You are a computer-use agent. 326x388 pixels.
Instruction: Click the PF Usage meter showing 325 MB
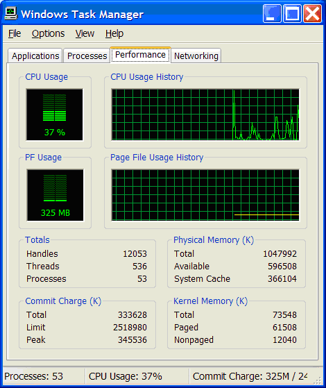tap(55, 195)
